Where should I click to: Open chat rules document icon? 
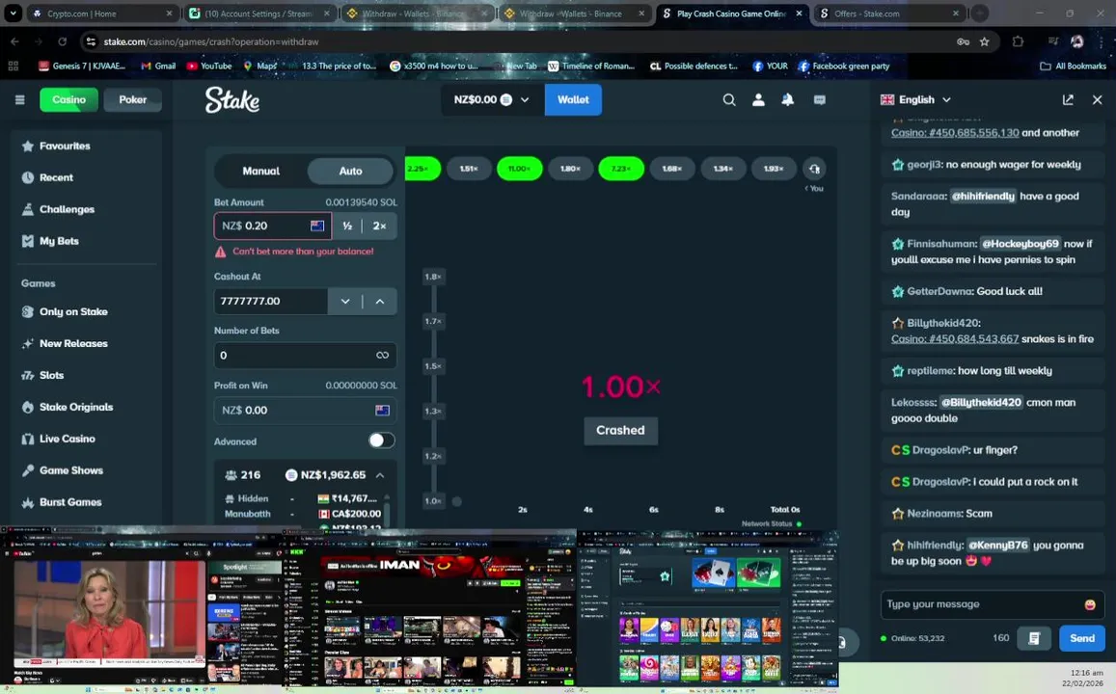click(x=1034, y=638)
